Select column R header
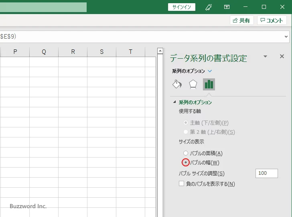This screenshot has height=217, width=292. (x=73, y=51)
